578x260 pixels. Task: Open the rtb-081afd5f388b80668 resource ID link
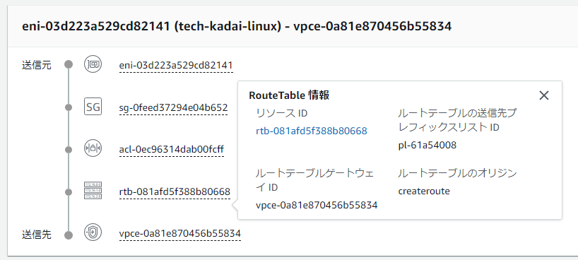point(312,131)
